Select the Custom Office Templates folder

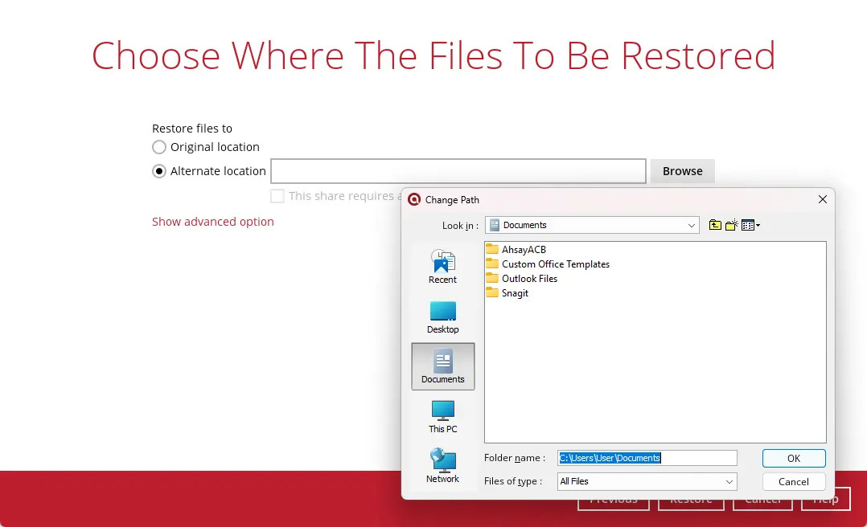tap(555, 264)
